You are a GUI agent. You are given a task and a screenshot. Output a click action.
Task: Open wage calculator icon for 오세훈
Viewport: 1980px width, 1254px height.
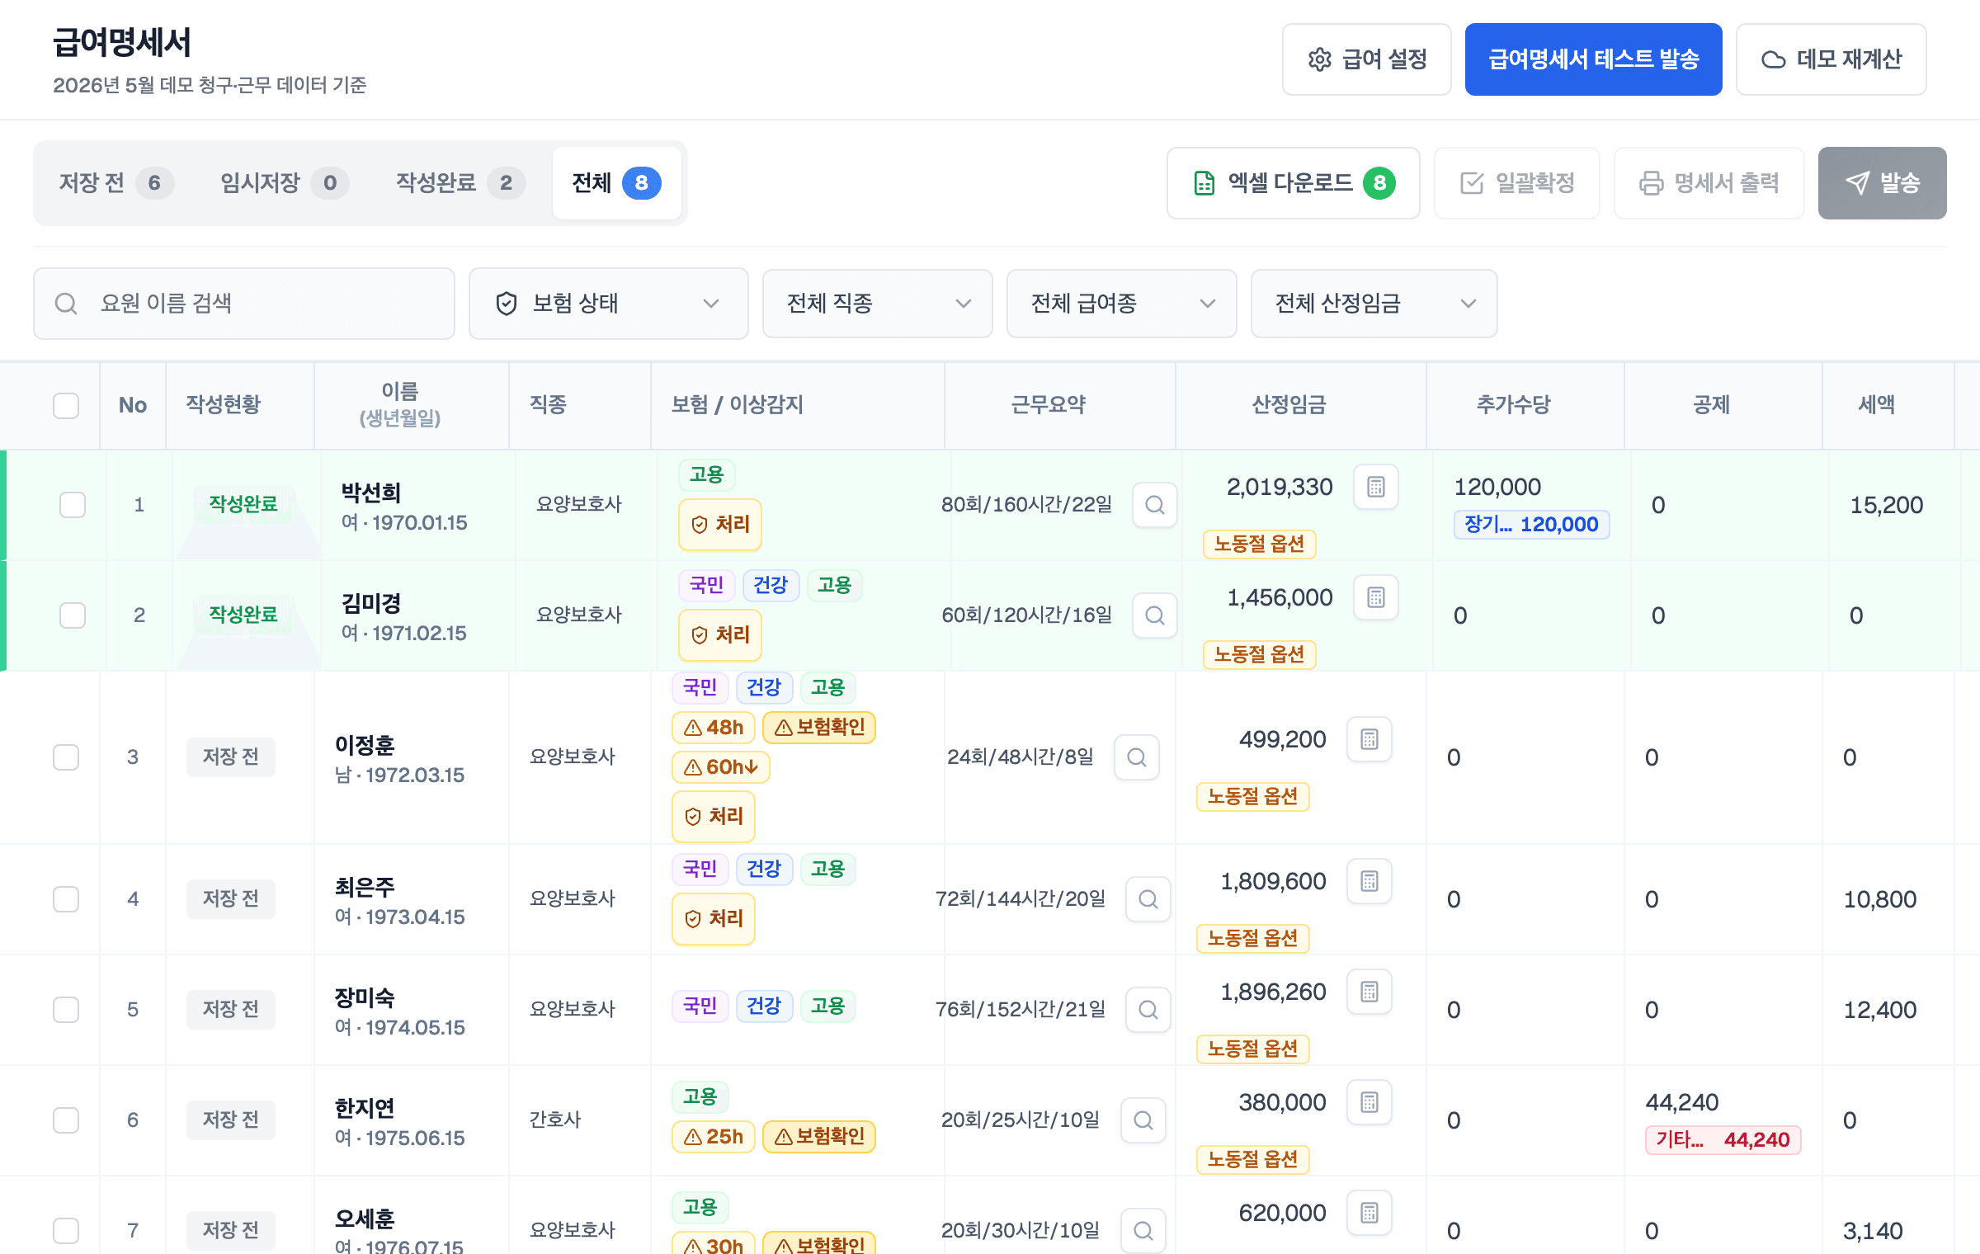click(1369, 1213)
